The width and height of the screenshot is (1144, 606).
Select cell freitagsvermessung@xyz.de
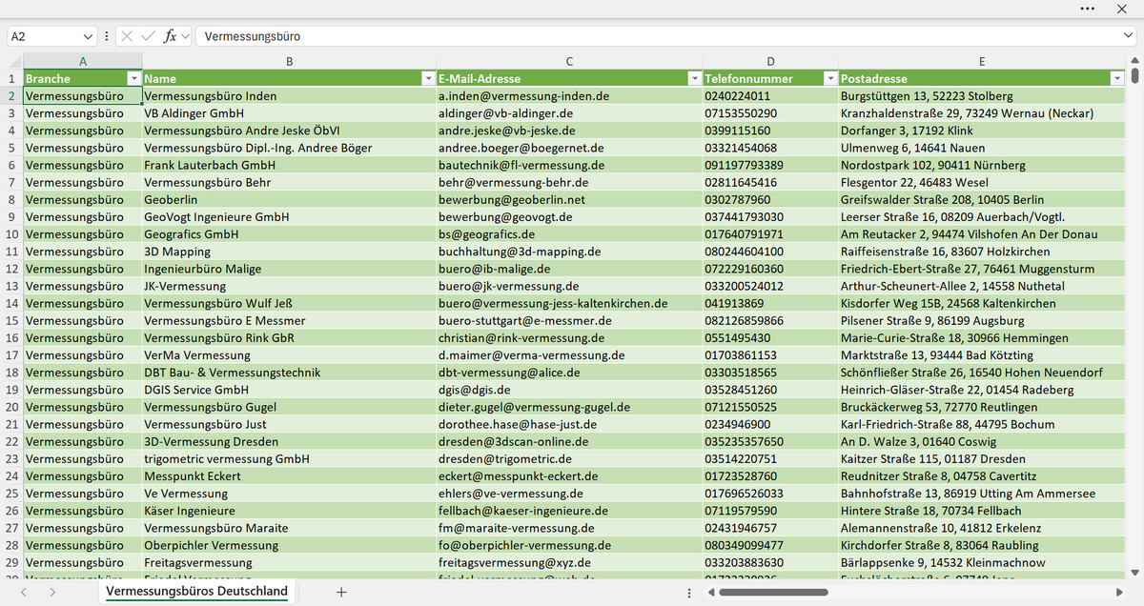[x=569, y=562]
